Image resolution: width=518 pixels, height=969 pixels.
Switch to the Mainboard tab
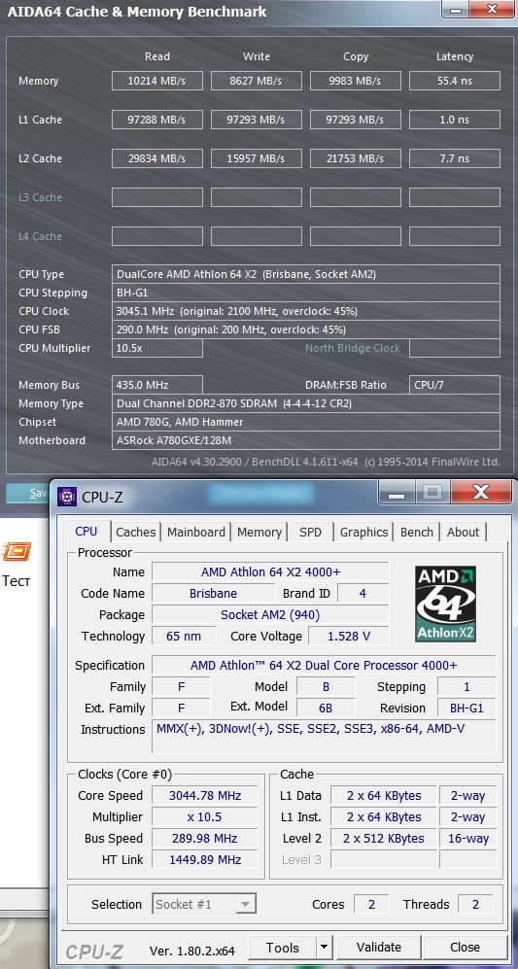(x=196, y=532)
